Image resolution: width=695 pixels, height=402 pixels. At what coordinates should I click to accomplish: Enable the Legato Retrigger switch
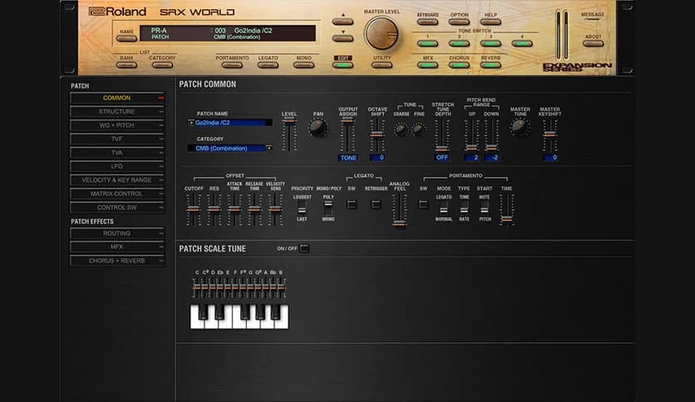tap(376, 204)
